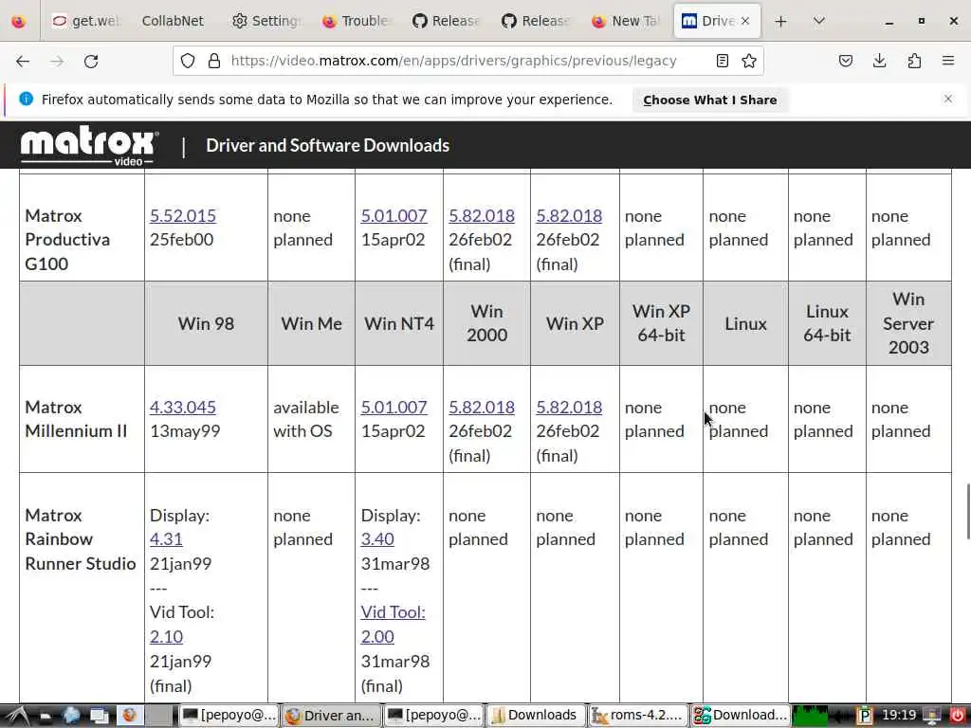Open Rainbow Runner NT4 Display 3.40
This screenshot has width=971, height=728.
[x=377, y=538]
